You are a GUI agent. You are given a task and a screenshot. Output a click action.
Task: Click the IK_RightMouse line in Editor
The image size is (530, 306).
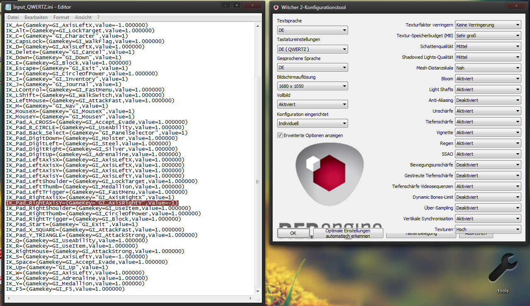tap(95, 251)
